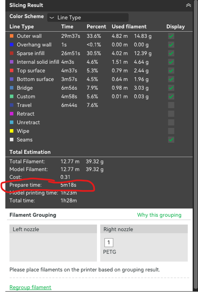The height and width of the screenshot is (292, 198).
Task: Toggle Overhang wall display checkbox
Action: click(x=171, y=45)
